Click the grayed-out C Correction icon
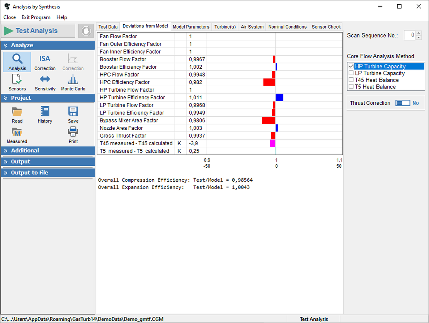This screenshot has height=323, width=429. tap(73, 62)
